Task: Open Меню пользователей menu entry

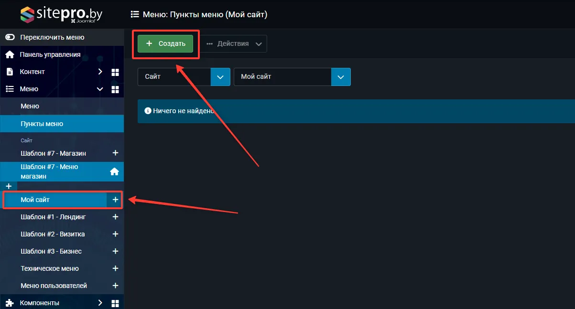Action: 54,286
